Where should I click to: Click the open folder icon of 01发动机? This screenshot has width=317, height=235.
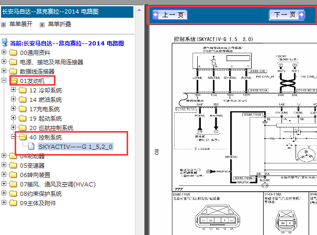pyautogui.click(x=14, y=81)
